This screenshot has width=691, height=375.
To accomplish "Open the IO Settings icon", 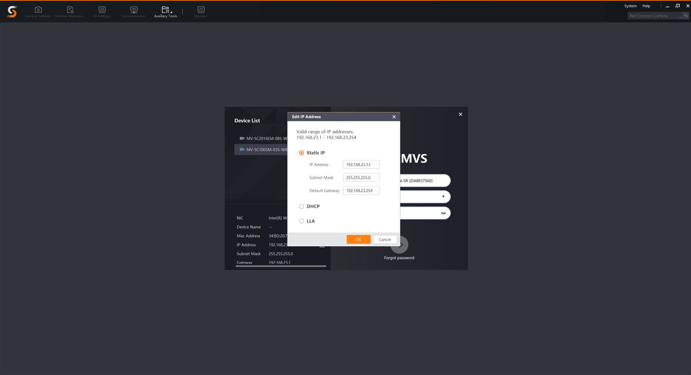I will pyautogui.click(x=102, y=12).
